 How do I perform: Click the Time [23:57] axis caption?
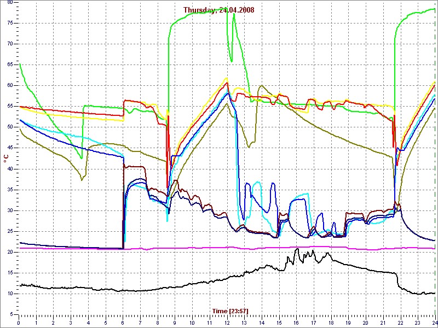pos(230,311)
